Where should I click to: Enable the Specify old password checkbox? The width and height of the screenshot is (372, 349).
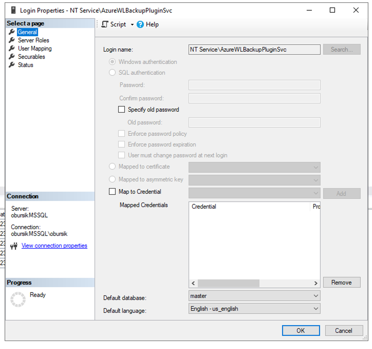pyautogui.click(x=121, y=110)
